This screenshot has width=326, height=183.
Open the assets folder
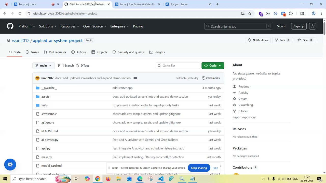[45, 97]
